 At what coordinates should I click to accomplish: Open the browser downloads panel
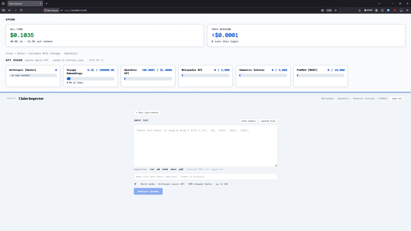(360, 10)
